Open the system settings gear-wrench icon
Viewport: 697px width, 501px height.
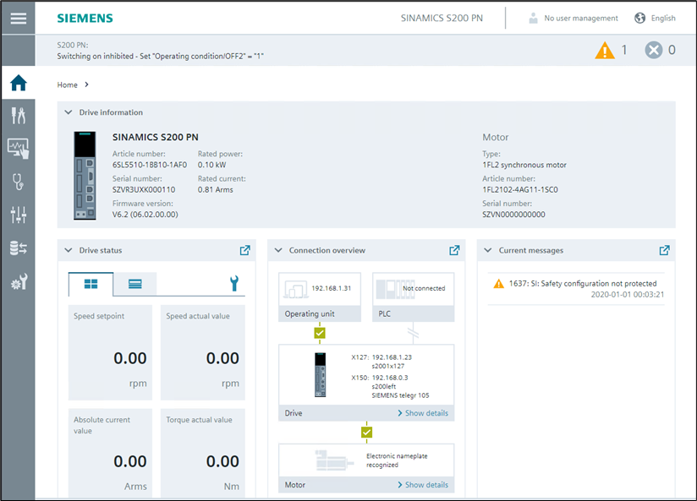point(18,281)
